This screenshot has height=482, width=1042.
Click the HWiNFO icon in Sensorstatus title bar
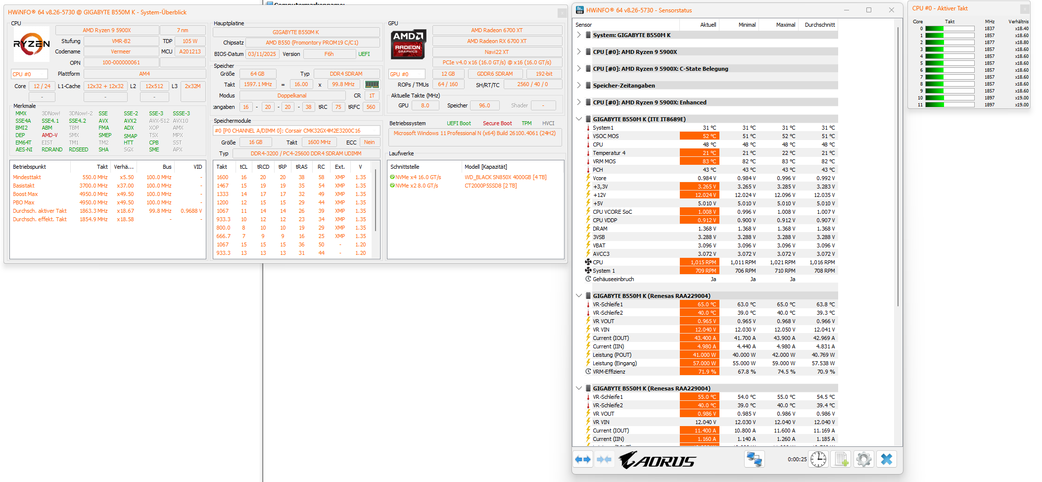[580, 10]
